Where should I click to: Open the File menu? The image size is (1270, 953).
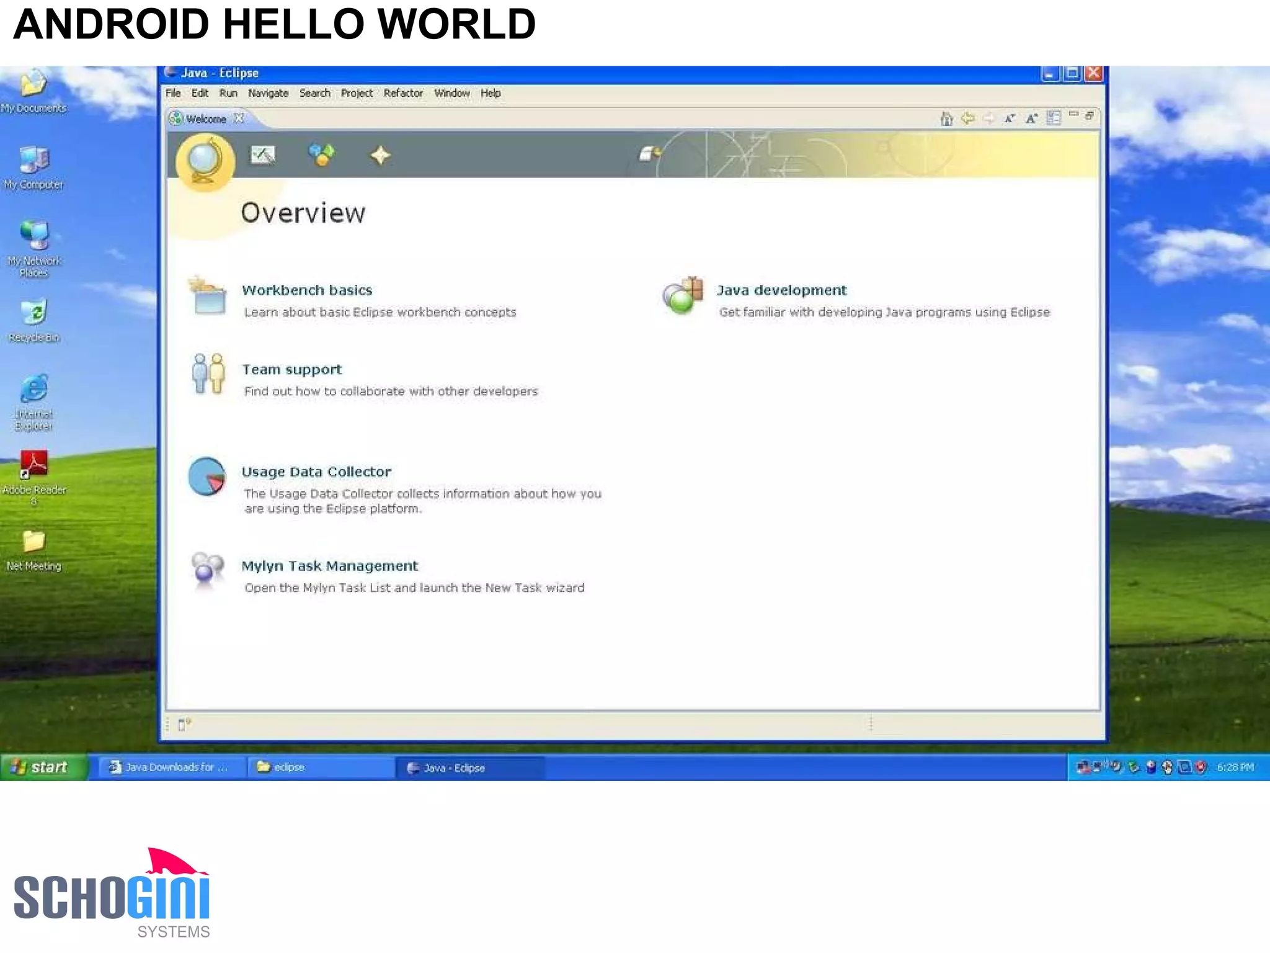coord(173,93)
